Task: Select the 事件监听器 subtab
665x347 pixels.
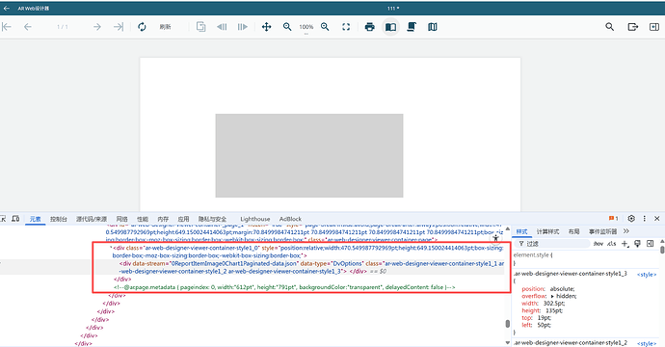Action: (x=602, y=231)
